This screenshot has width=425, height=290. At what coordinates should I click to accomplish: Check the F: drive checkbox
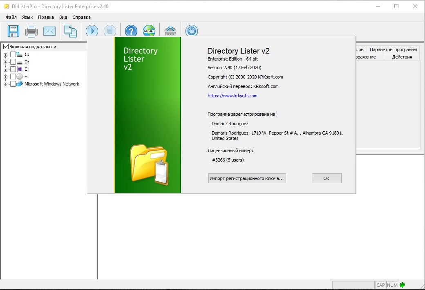pos(13,76)
